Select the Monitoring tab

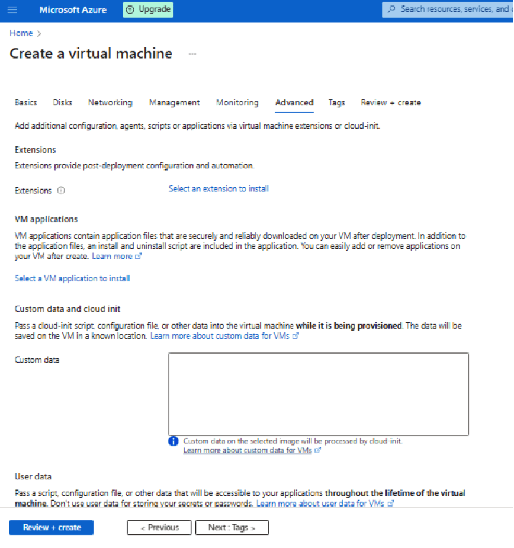237,102
